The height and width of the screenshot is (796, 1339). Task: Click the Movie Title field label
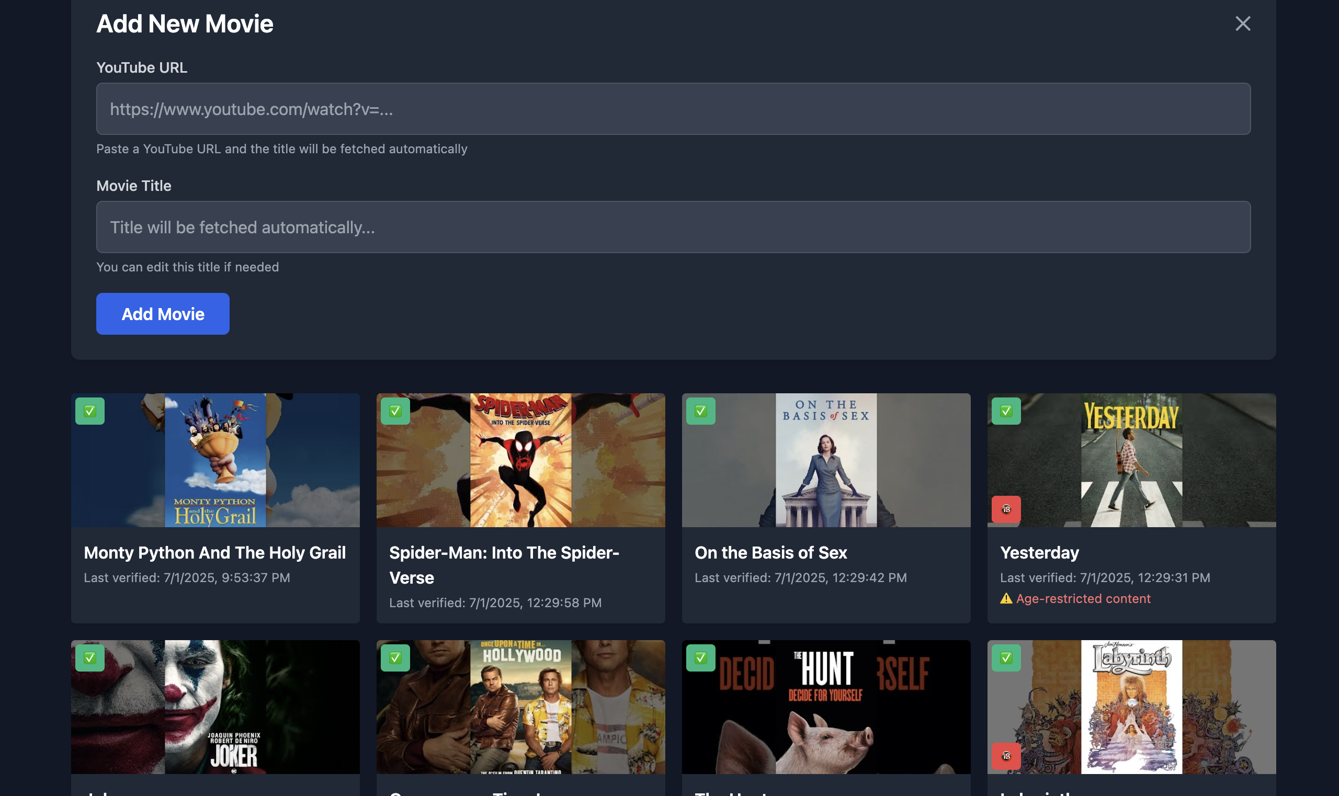[x=133, y=186]
